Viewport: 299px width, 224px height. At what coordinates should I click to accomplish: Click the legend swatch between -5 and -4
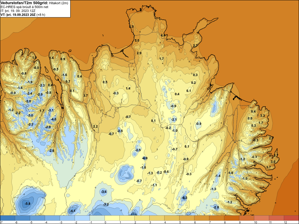[37, 218]
